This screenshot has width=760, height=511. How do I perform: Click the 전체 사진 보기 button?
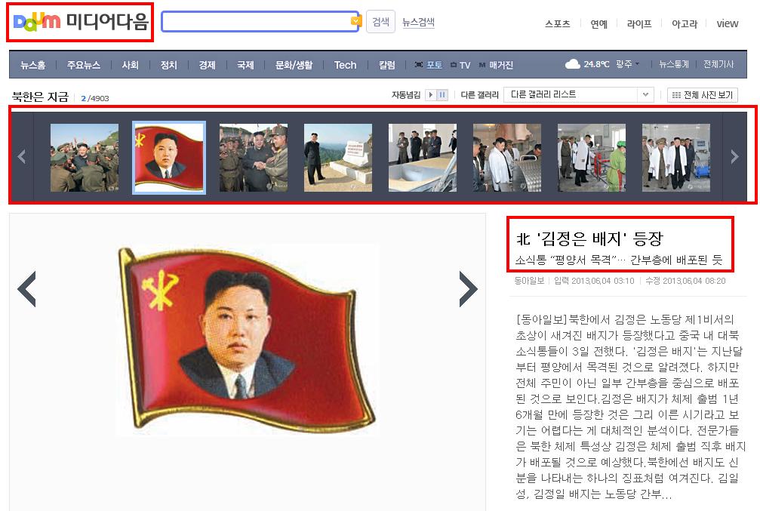703,95
